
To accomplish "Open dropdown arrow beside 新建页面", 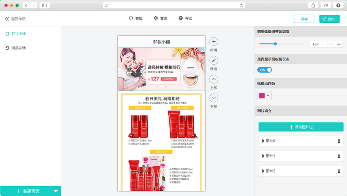I will point(56,191).
